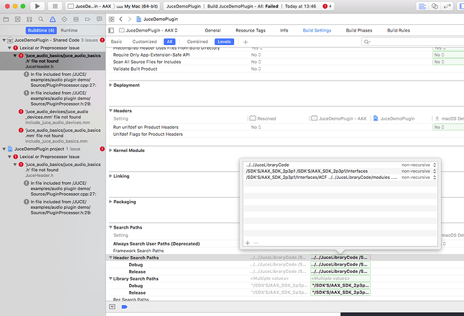Show the Assistant editor icon
This screenshot has height=316, width=464.
click(x=434, y=6)
